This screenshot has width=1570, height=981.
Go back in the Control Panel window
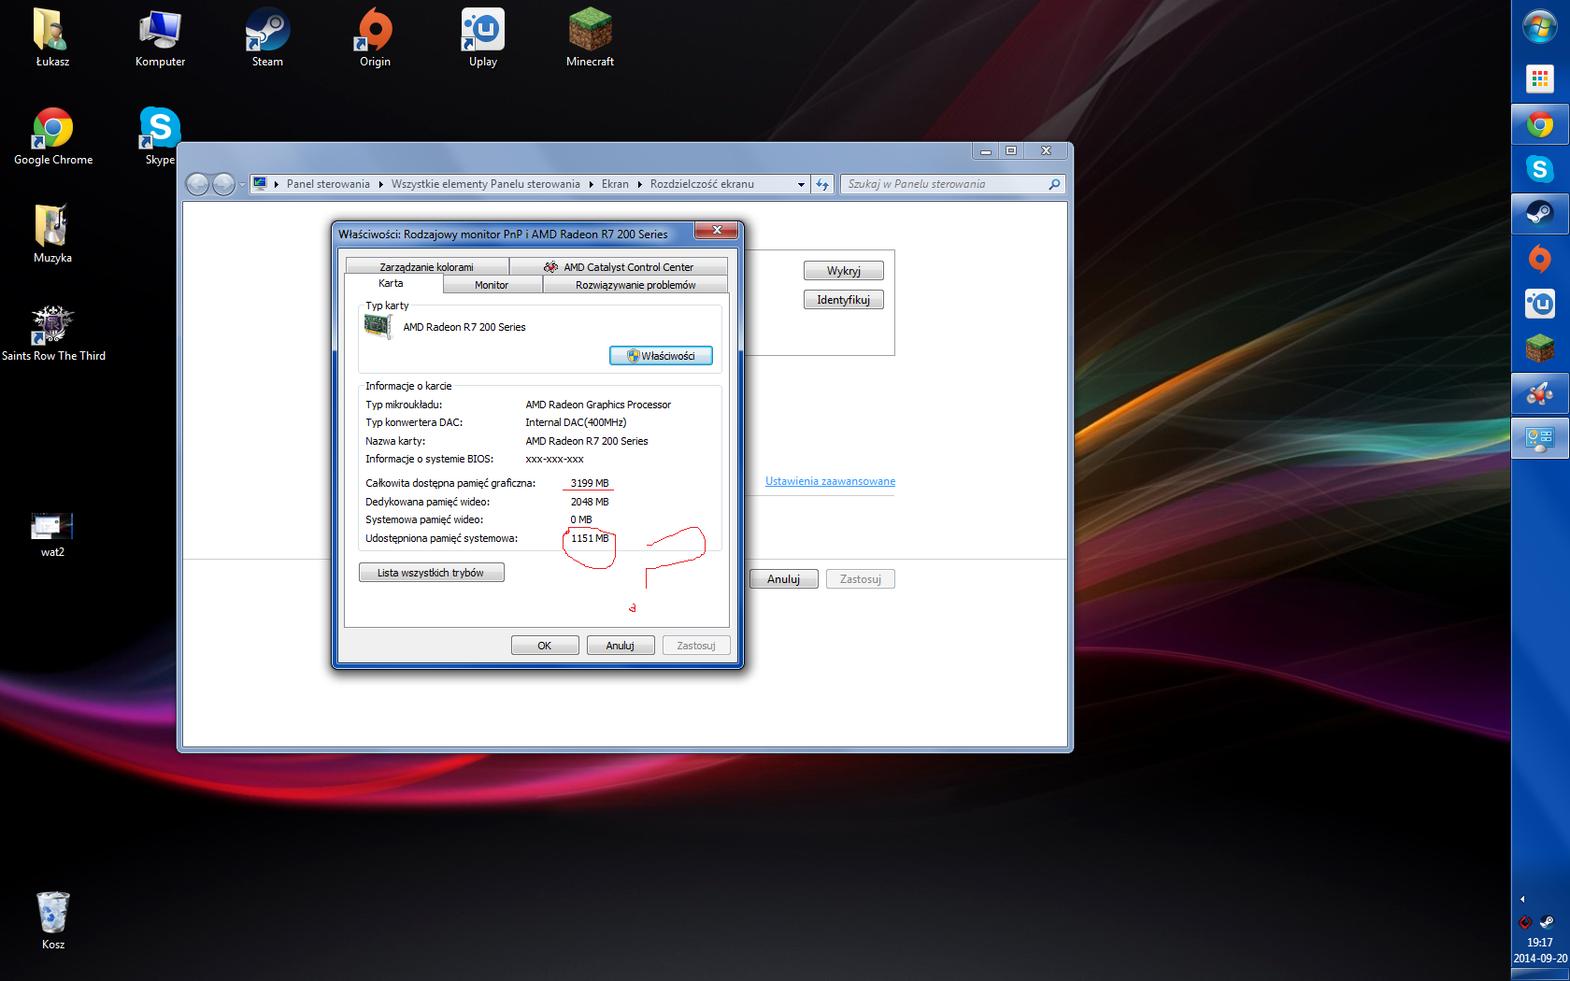pos(197,184)
